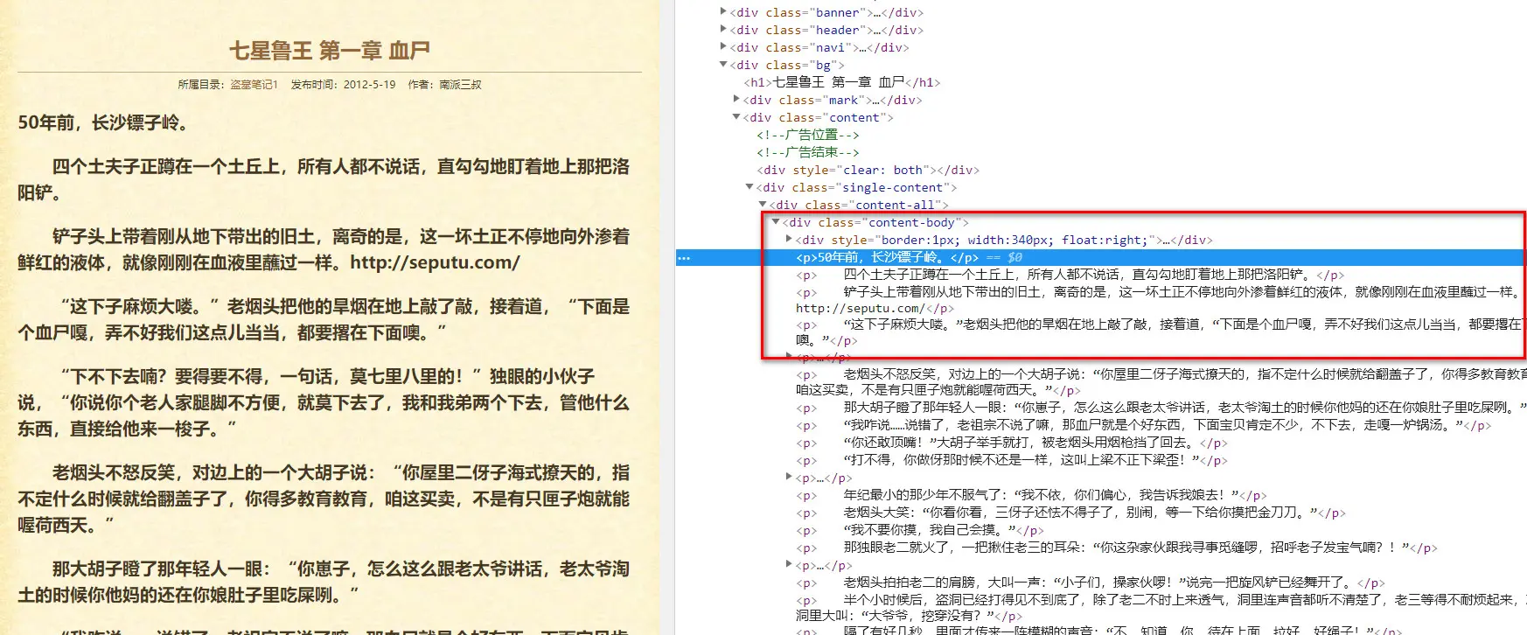1527x635 pixels.
Task: Click the page heading 七星鲁王 第一章 血尸
Action: [x=330, y=50]
